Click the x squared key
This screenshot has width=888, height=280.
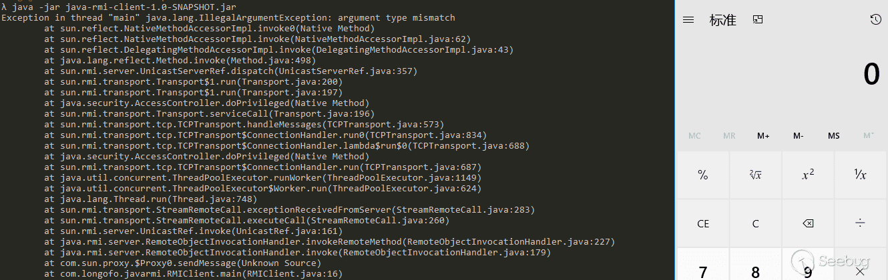click(808, 175)
